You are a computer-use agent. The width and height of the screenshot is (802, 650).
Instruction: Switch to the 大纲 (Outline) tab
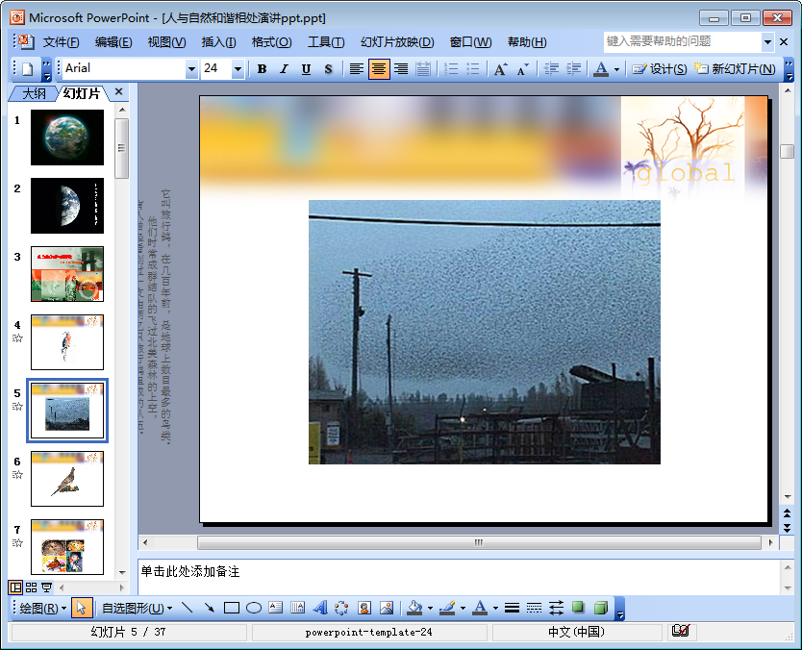click(x=34, y=93)
